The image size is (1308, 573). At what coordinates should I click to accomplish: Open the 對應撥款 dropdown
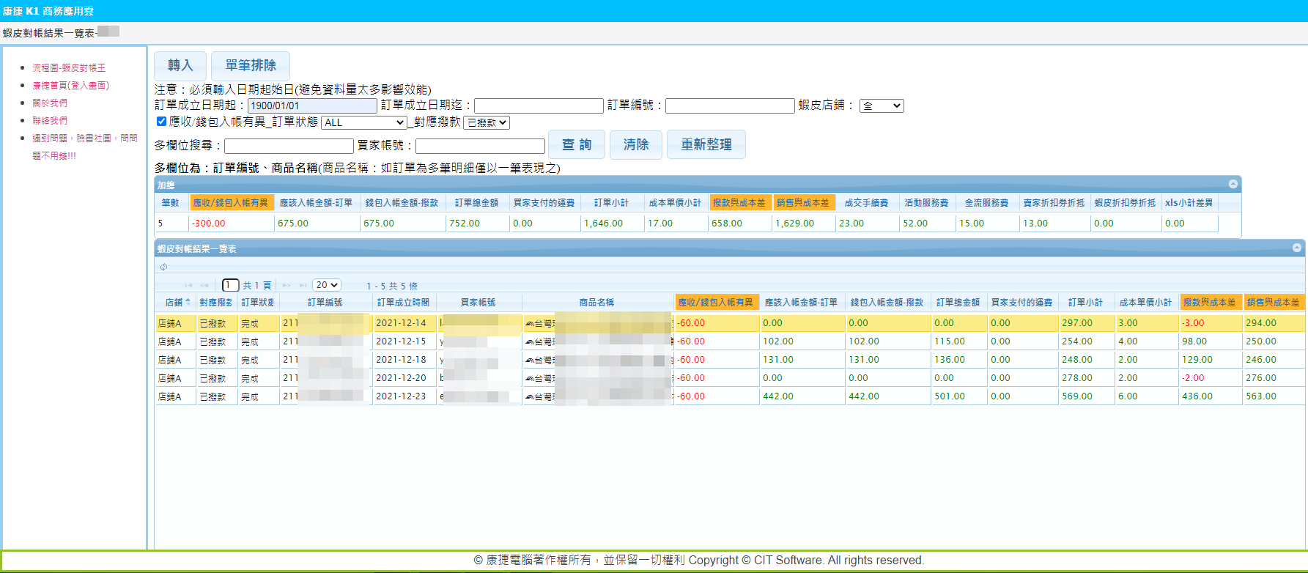pos(487,122)
